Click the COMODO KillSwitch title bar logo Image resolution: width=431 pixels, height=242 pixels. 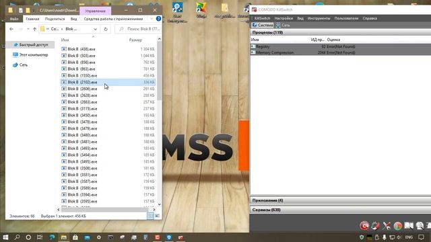(255, 9)
